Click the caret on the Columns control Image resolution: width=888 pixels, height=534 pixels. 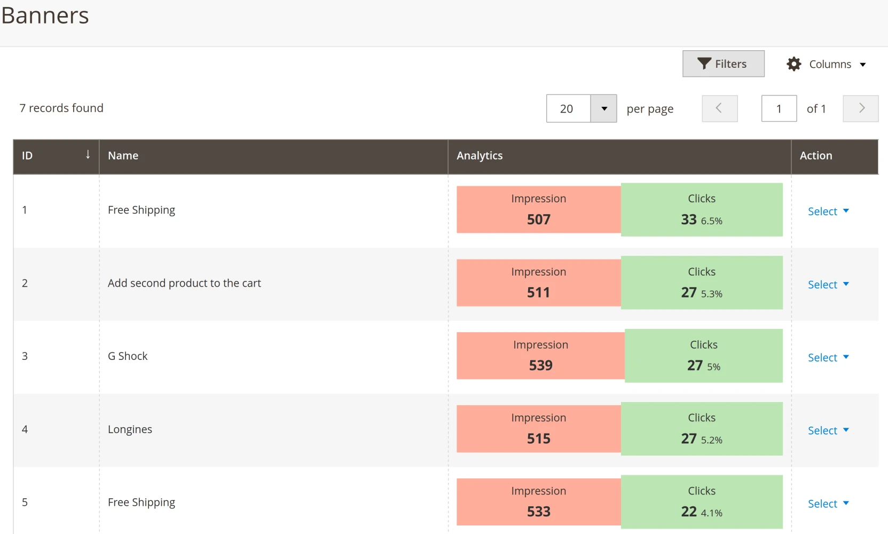(x=864, y=65)
